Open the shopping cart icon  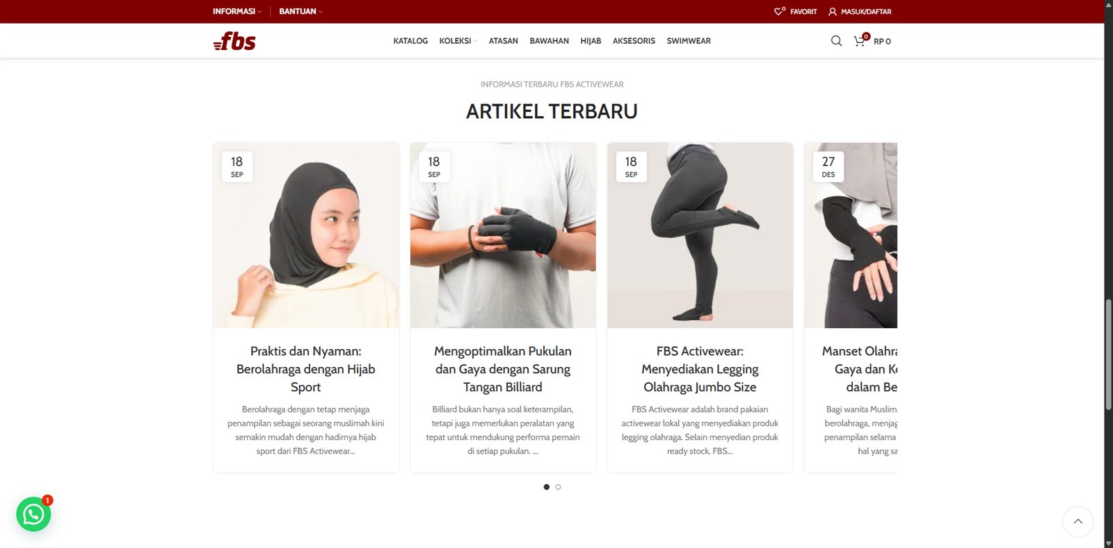[x=860, y=41]
